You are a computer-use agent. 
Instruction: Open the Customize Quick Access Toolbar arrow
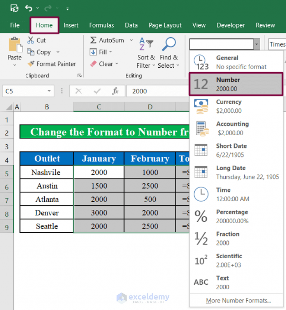pos(67,9)
